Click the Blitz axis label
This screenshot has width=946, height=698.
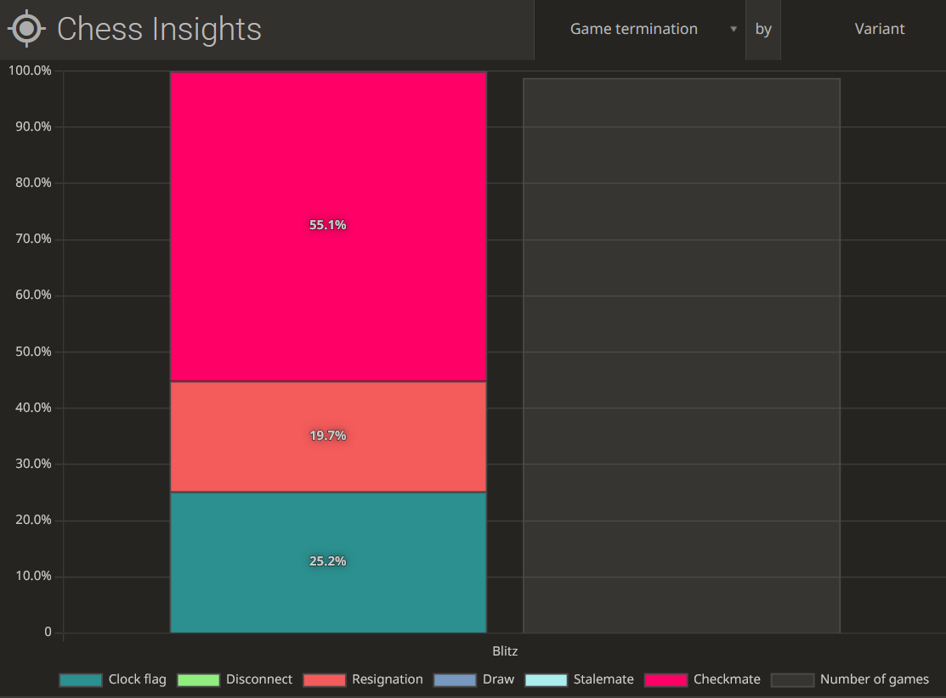[505, 651]
